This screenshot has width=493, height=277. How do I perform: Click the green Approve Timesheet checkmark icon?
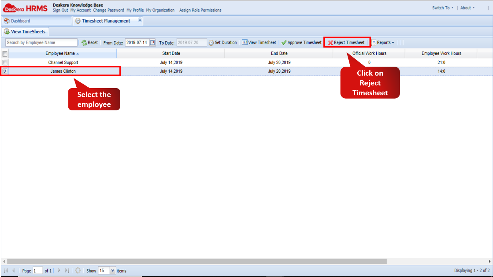click(284, 42)
